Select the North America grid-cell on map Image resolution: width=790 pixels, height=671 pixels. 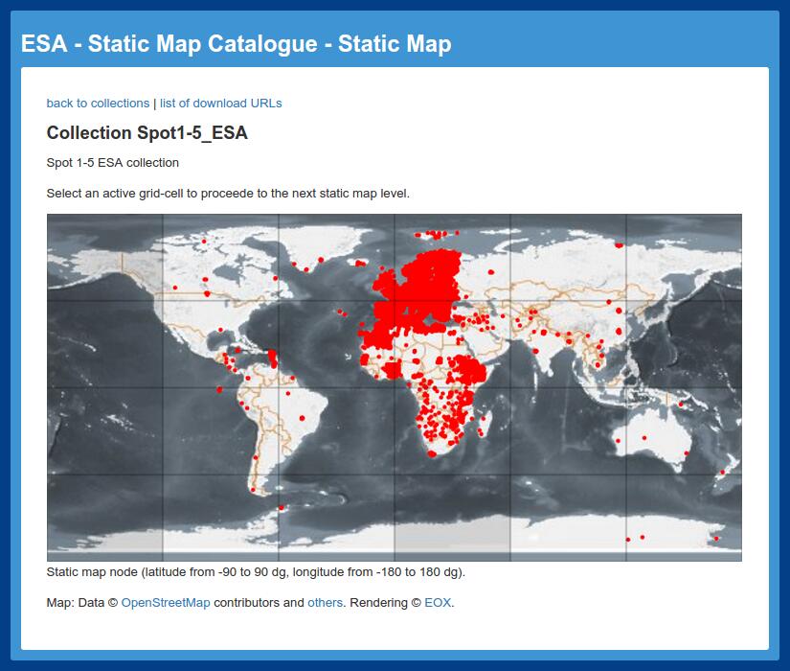[x=220, y=257]
